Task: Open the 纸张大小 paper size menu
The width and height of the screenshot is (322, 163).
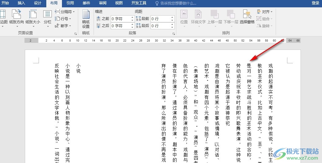Action: (x=33, y=19)
